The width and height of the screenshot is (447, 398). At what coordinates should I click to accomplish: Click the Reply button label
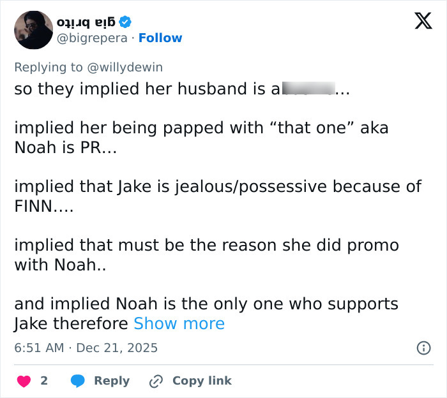[112, 381]
